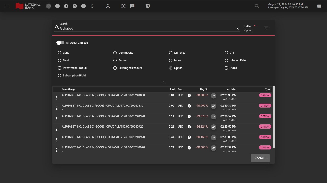This screenshot has width=327, height=183.
Task: Select the Commodity radio button
Action: [x=115, y=53]
